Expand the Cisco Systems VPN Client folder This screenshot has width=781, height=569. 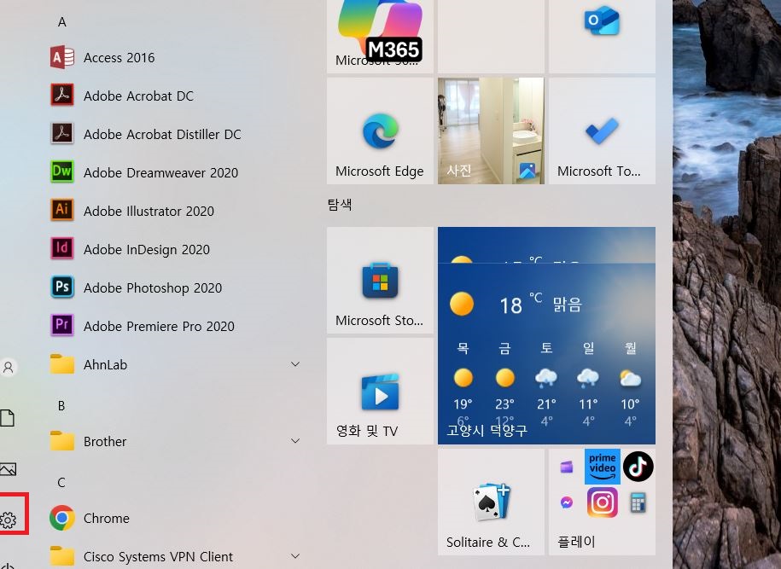tap(174, 556)
